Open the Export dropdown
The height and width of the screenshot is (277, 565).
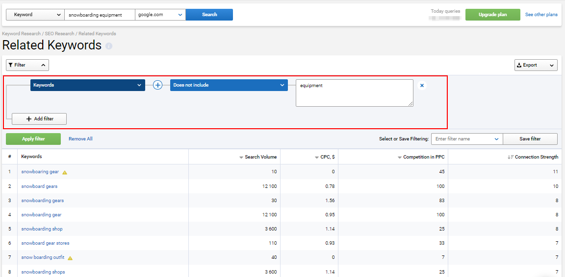(536, 65)
